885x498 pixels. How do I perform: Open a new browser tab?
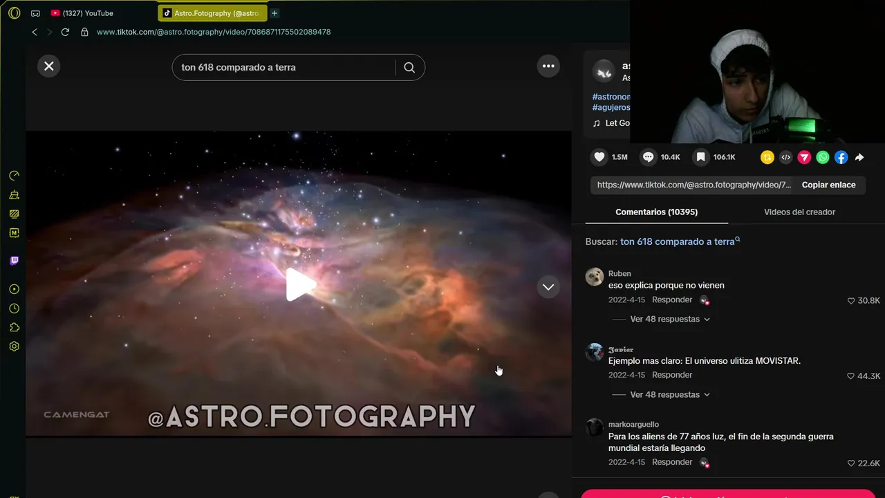[x=274, y=13]
